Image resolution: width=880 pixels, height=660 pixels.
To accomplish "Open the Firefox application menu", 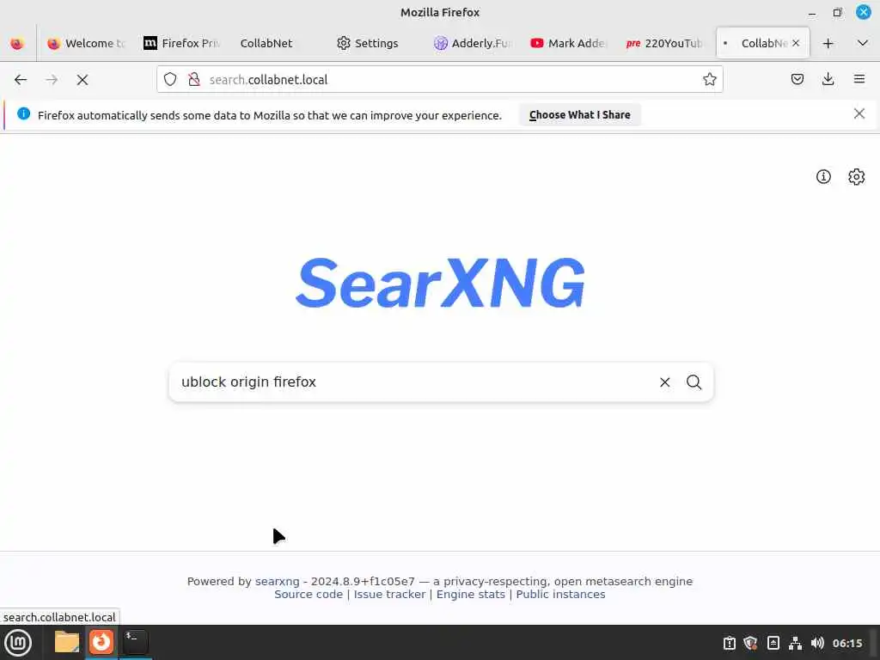I will 859,80.
